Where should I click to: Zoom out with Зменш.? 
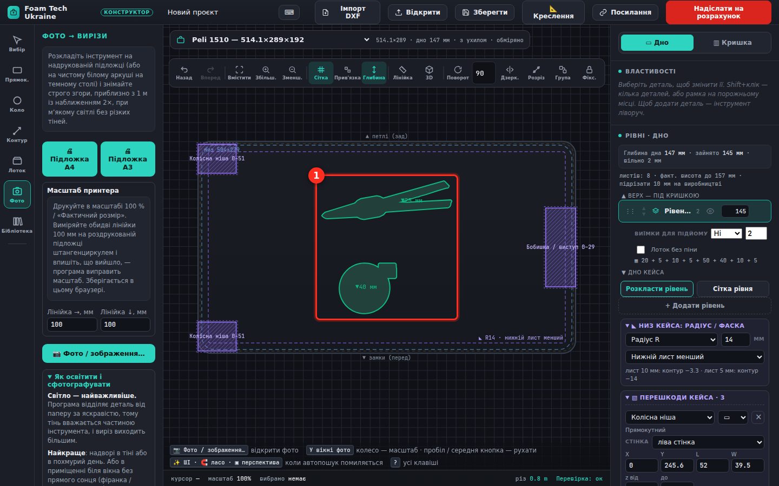point(292,73)
